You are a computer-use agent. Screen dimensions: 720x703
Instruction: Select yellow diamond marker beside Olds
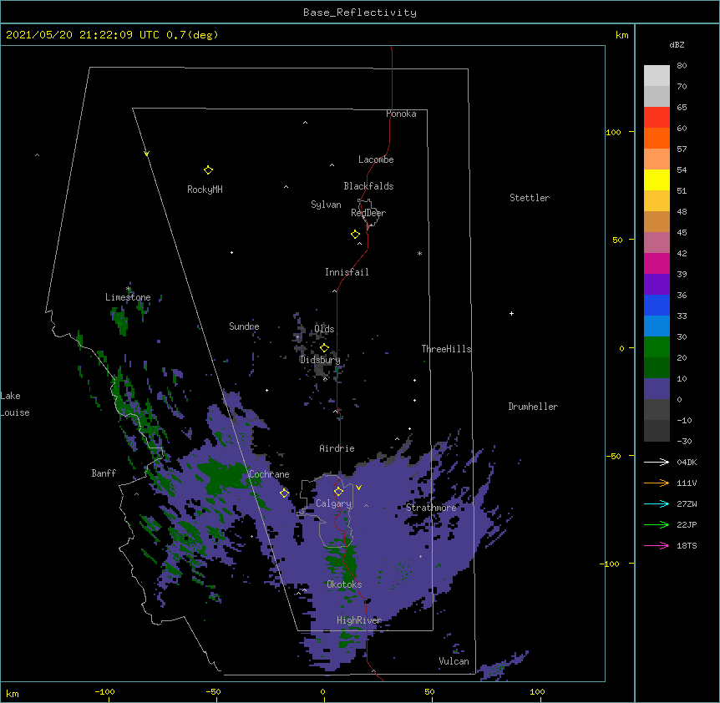point(324,347)
